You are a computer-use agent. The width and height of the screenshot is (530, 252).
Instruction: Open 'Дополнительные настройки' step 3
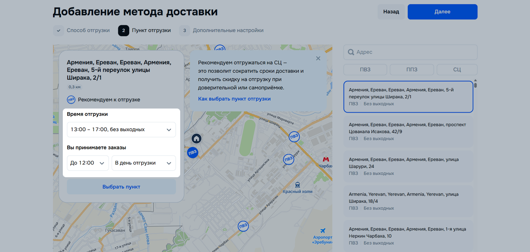(x=221, y=30)
